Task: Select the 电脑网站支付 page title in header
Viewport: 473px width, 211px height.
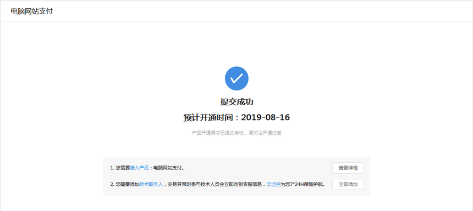Action: (x=32, y=12)
